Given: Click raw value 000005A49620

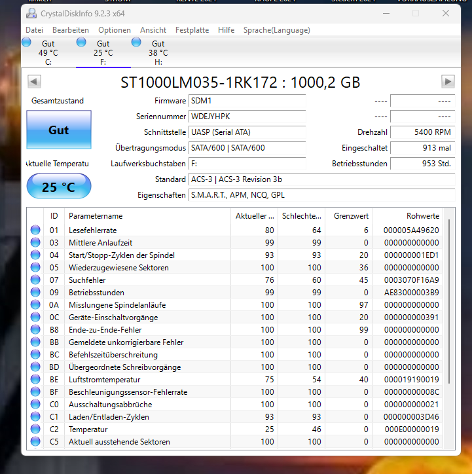Looking at the screenshot, I should pos(411,230).
